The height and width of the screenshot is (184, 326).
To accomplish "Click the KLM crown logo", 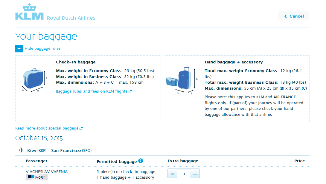I will coord(29,12).
